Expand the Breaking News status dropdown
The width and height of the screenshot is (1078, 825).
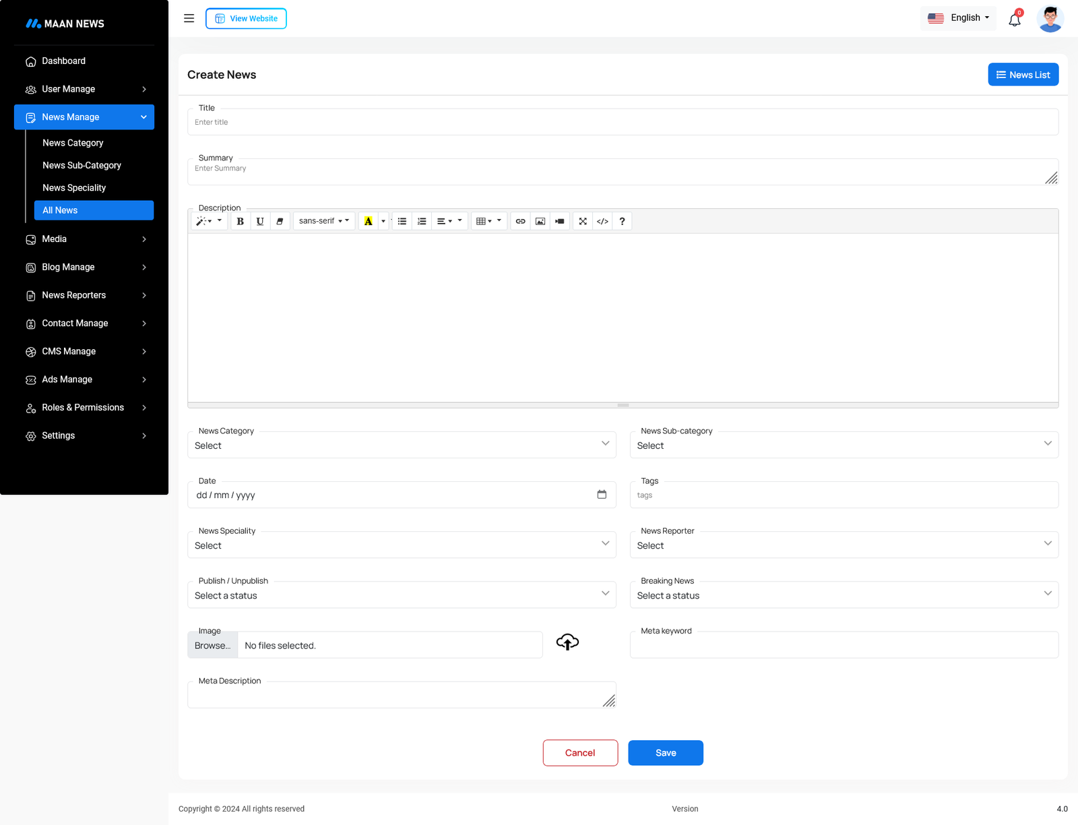[x=844, y=595]
